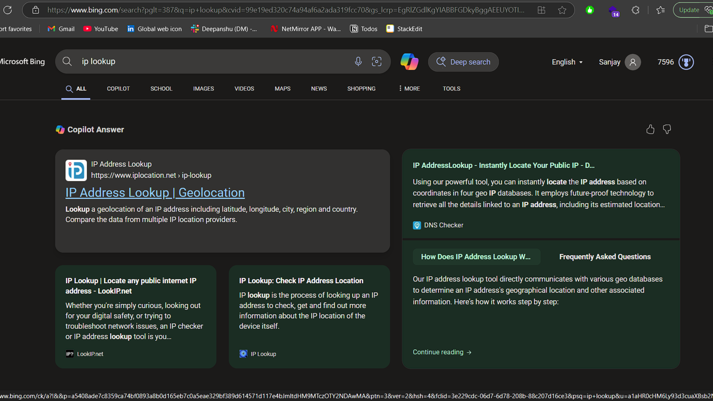Open the Extensions puzzle icon

[x=636, y=10]
